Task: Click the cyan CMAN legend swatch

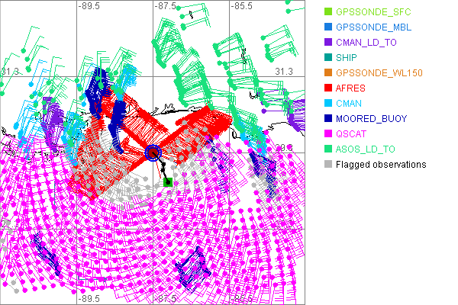Action: point(328,103)
